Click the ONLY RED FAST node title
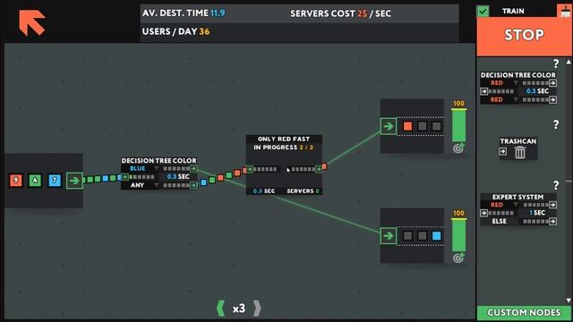The height and width of the screenshot is (322, 573). pos(284,140)
